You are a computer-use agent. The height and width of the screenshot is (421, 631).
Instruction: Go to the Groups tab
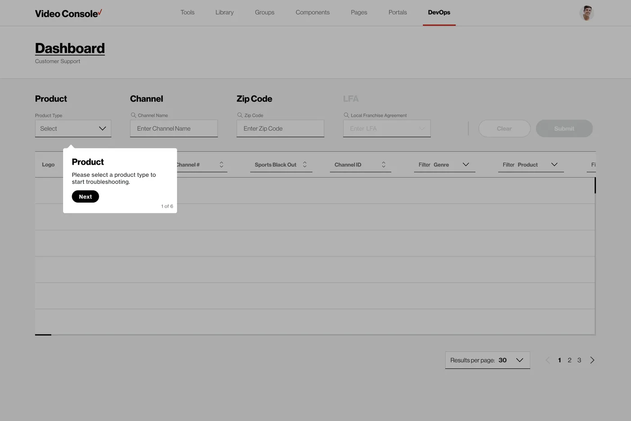pyautogui.click(x=265, y=13)
